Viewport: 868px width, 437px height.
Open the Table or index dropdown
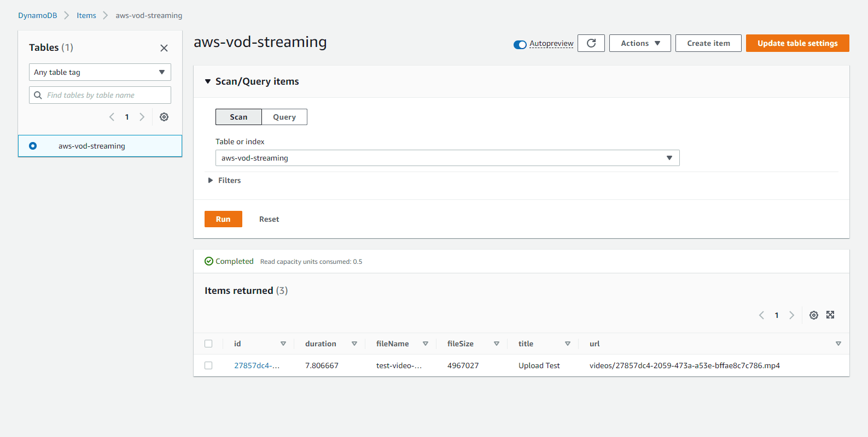[447, 158]
